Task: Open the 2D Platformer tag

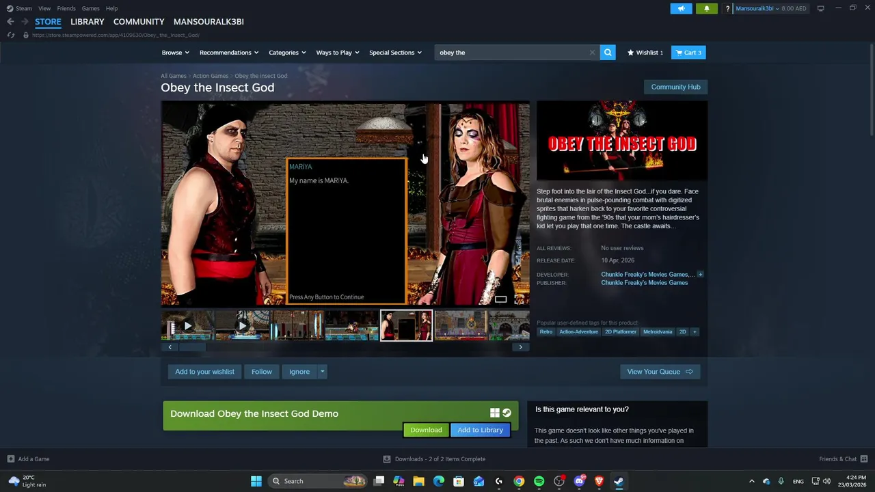Action: coord(620,332)
